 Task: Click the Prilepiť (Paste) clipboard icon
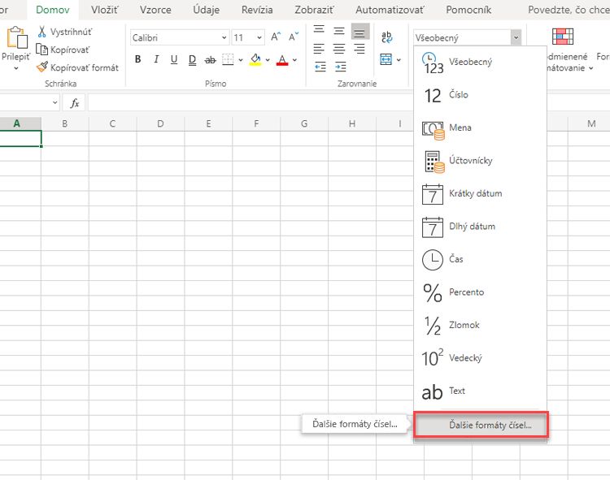click(x=17, y=37)
